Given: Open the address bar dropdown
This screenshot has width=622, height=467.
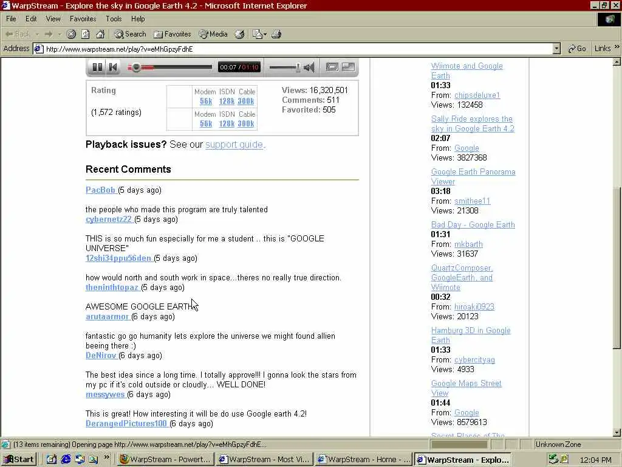Looking at the screenshot, I should pyautogui.click(x=556, y=49).
